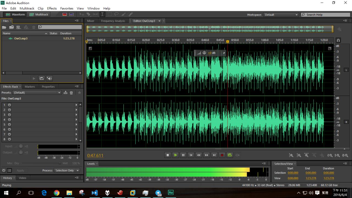The width and height of the screenshot is (352, 198).
Task: Click Zoom In Amplitude icon
Action: click(x=291, y=155)
